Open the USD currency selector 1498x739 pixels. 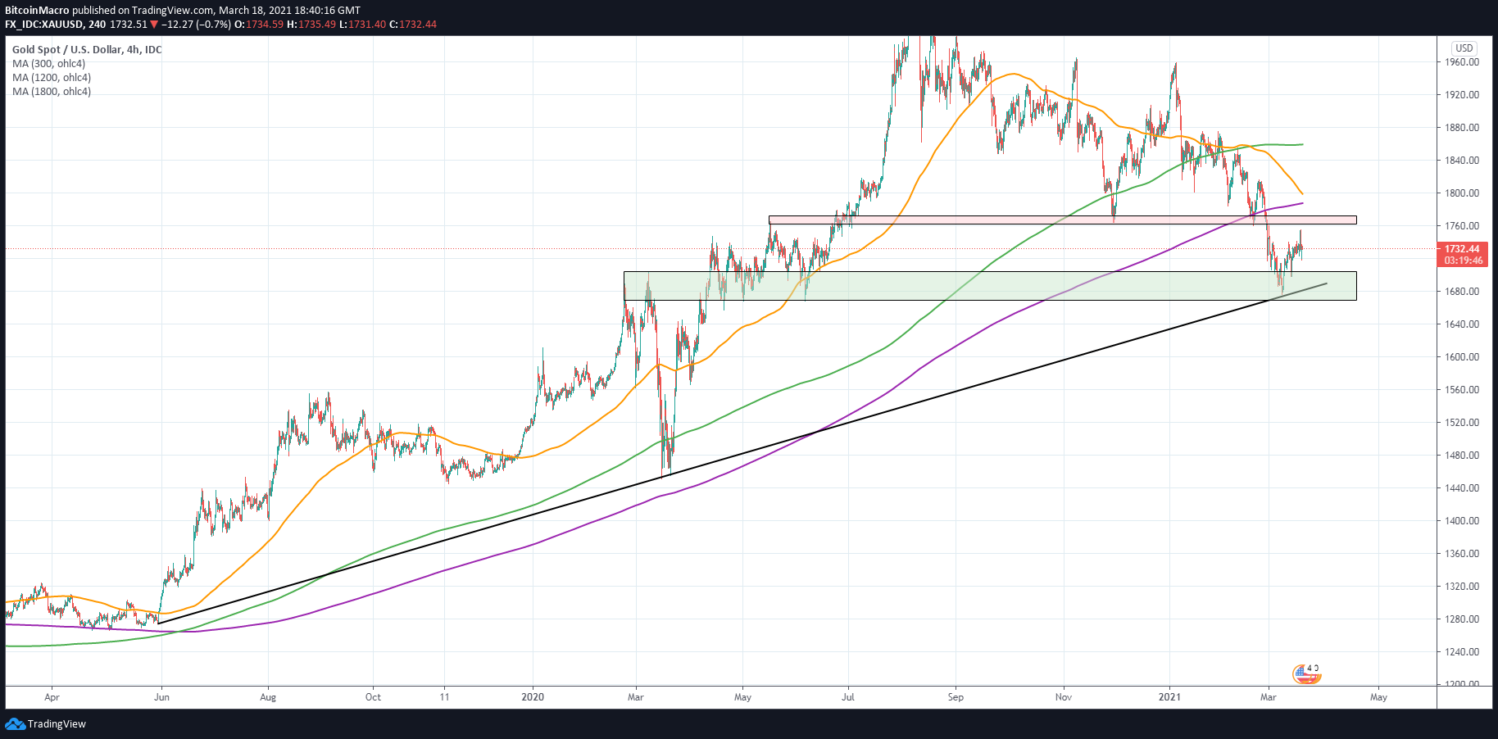[1464, 48]
